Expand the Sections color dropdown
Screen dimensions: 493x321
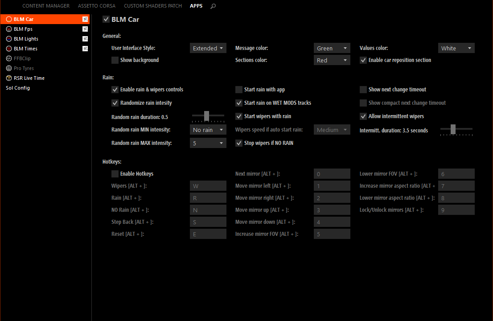click(332, 60)
